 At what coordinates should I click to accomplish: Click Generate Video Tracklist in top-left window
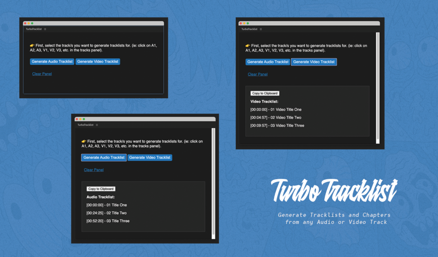[x=98, y=62]
